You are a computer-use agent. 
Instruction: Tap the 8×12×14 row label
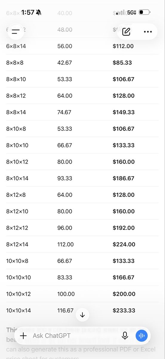[17, 244]
